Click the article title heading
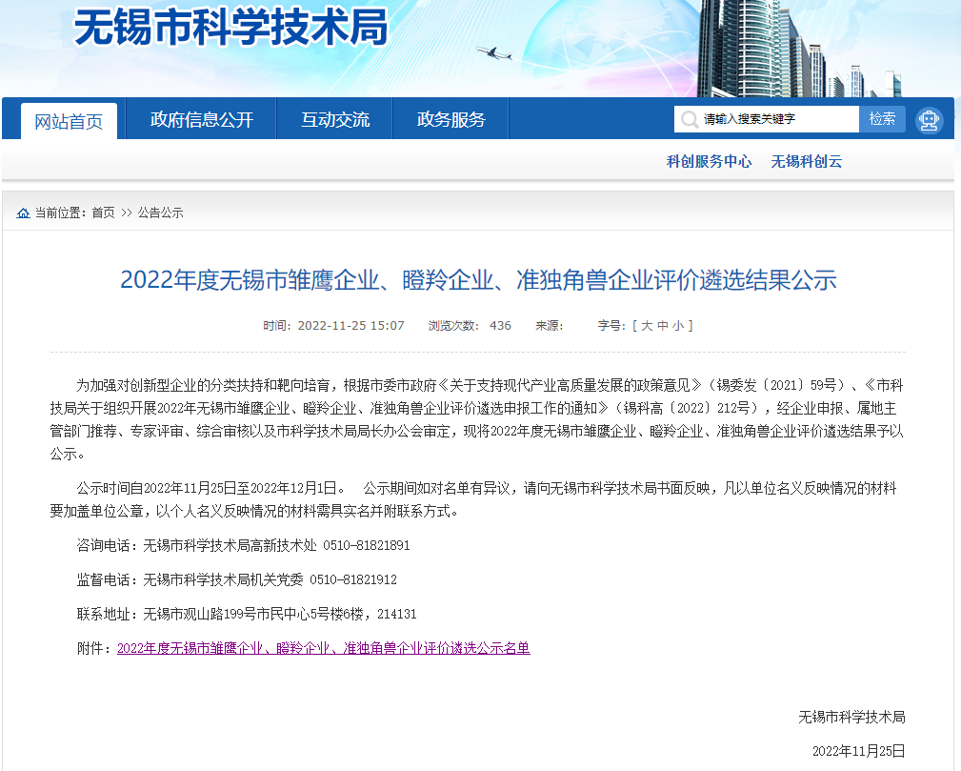The image size is (961, 771). pos(478,280)
